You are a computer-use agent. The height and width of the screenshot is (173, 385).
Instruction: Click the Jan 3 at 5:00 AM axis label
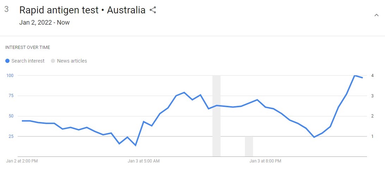tap(144, 161)
